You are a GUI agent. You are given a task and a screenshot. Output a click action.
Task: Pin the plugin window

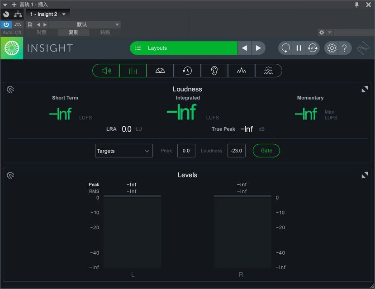[356, 5]
